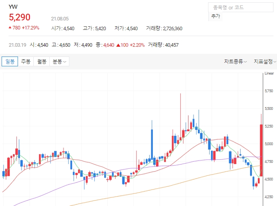Click the 추가 add button
This screenshot has width=277, height=206.
tap(215, 16)
